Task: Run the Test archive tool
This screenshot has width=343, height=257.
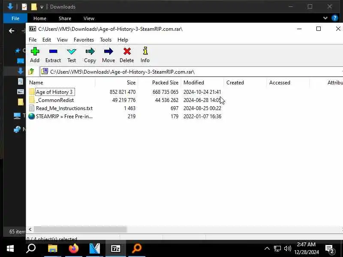Action: (72, 51)
